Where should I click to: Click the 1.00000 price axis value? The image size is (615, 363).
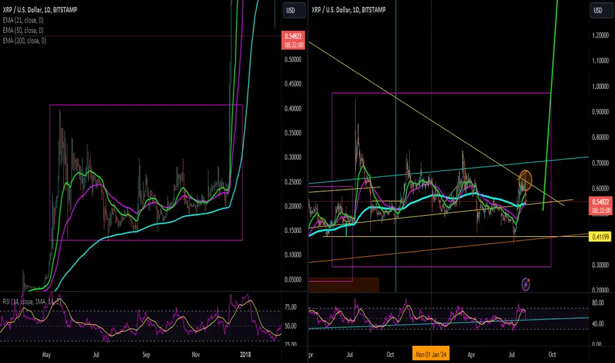click(x=600, y=86)
